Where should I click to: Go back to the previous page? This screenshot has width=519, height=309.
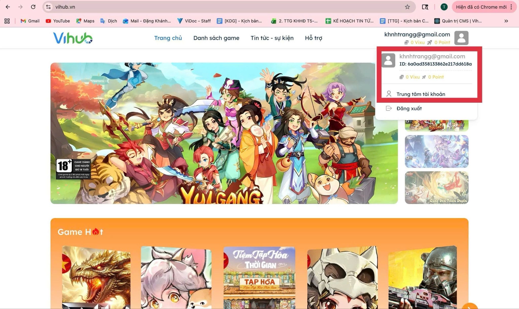coord(8,7)
